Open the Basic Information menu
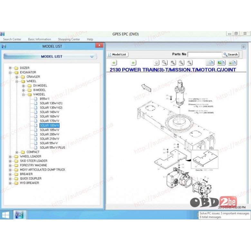The image size is (251, 251). tap(39, 39)
